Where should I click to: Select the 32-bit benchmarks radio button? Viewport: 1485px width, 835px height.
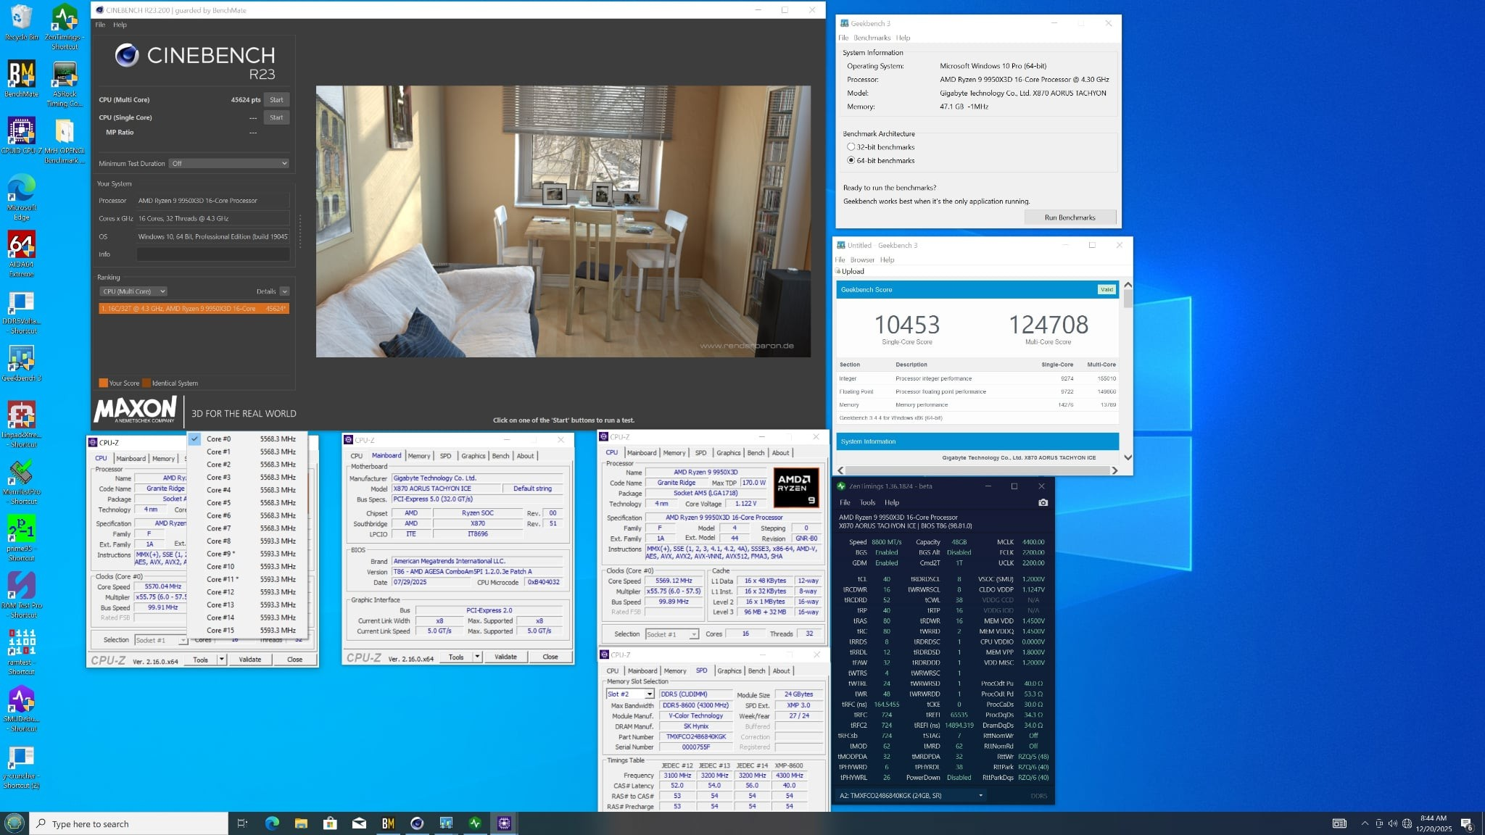click(851, 147)
